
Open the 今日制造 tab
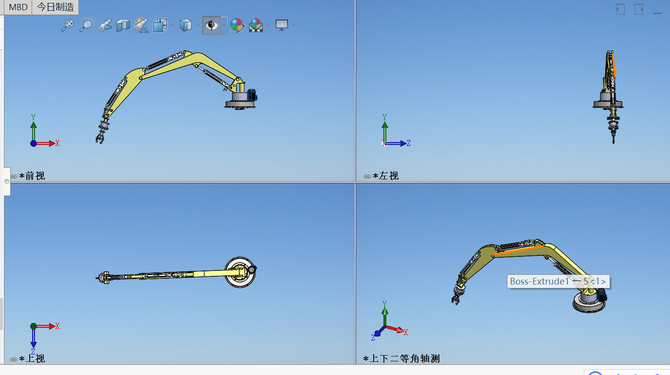[55, 7]
